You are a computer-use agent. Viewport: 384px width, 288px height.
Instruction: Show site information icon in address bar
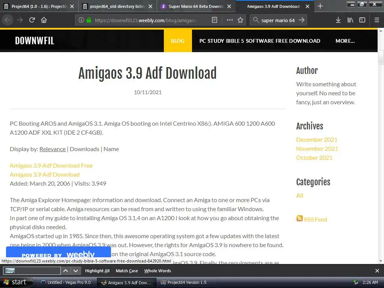[81, 20]
